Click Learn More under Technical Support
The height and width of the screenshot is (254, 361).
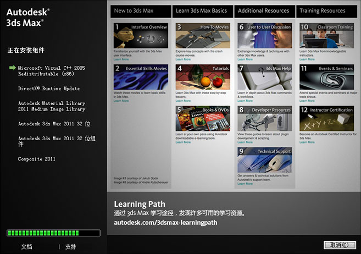pyautogui.click(x=245, y=184)
